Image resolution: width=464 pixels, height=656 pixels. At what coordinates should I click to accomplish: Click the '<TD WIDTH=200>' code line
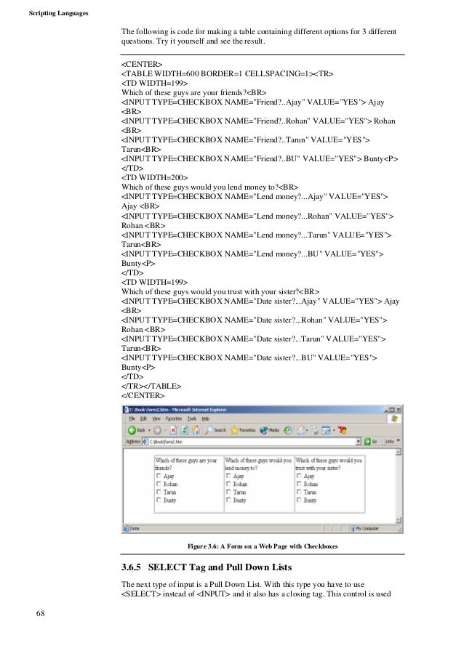click(154, 178)
